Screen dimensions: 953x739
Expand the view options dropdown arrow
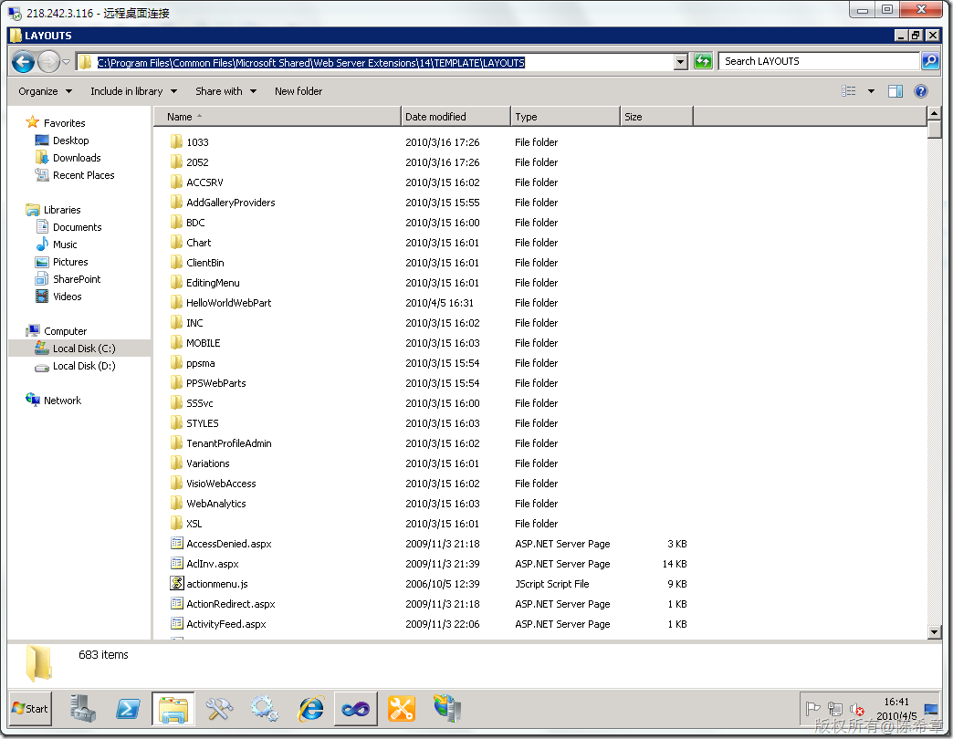[x=871, y=91]
